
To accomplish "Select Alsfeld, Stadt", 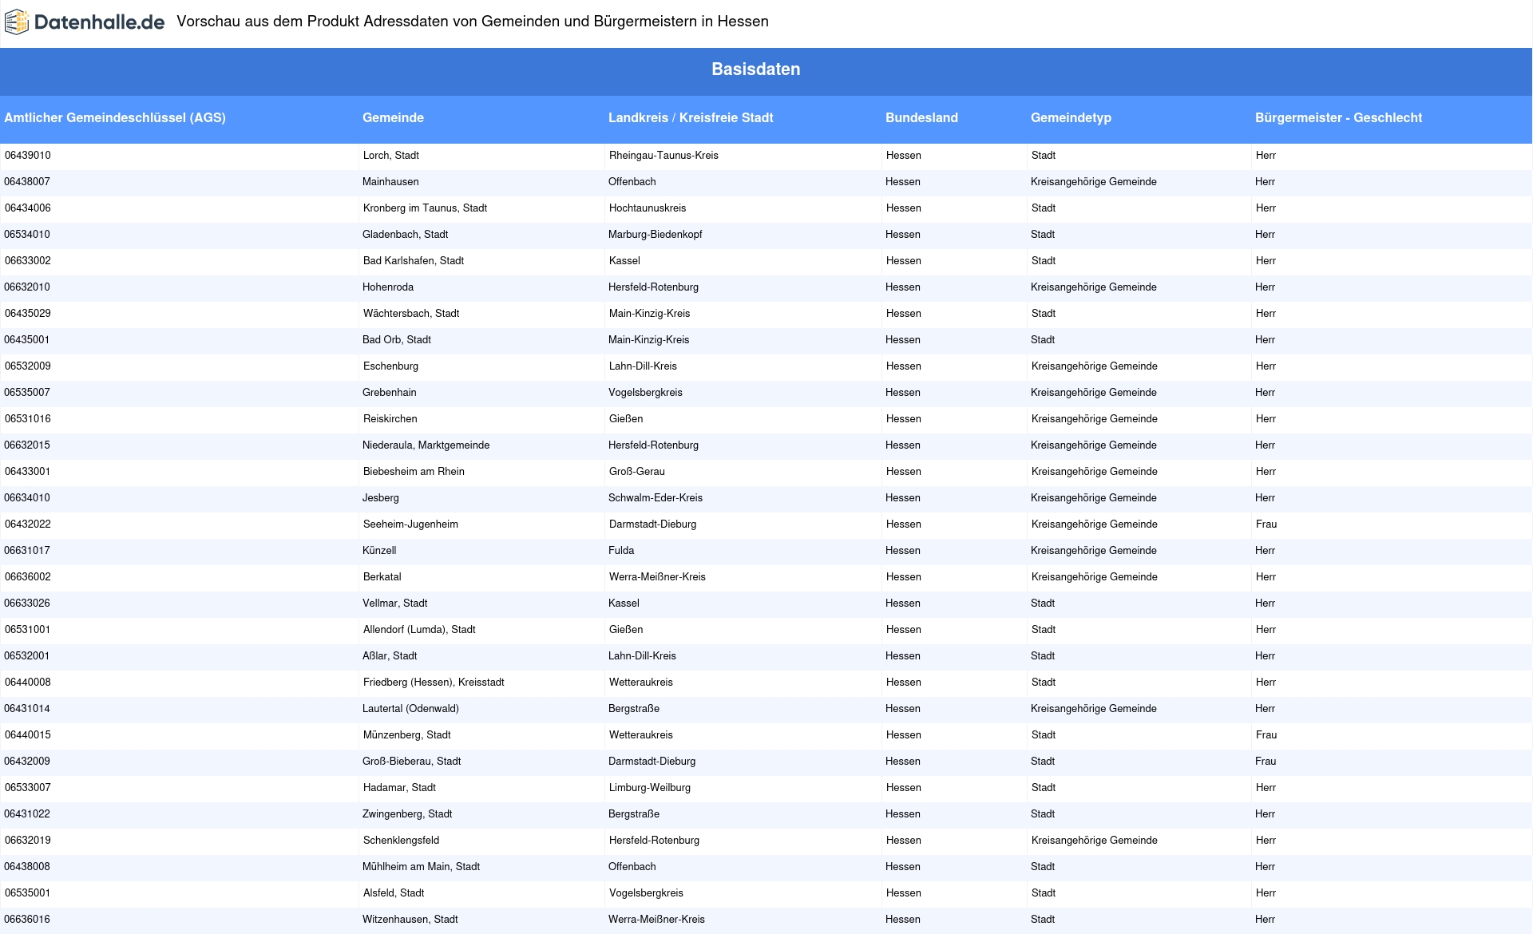I will (x=394, y=893).
